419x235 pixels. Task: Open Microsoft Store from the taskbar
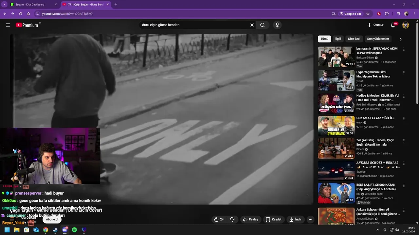[26, 230]
